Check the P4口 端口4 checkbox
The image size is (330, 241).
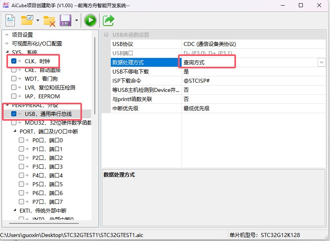21,175
